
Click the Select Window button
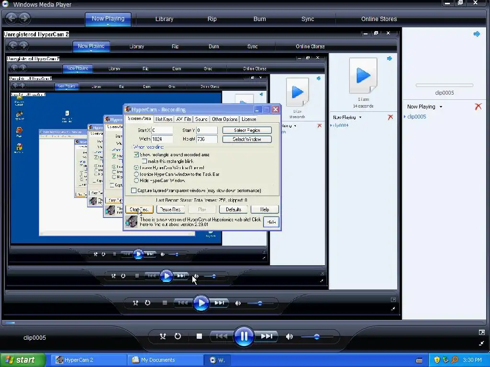pos(247,139)
